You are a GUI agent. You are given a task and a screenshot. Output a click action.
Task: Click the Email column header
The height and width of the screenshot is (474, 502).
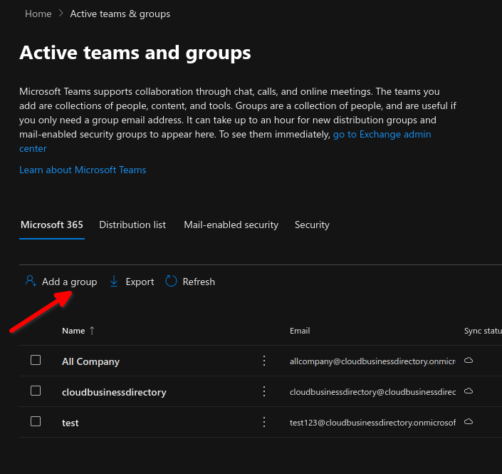coord(300,331)
